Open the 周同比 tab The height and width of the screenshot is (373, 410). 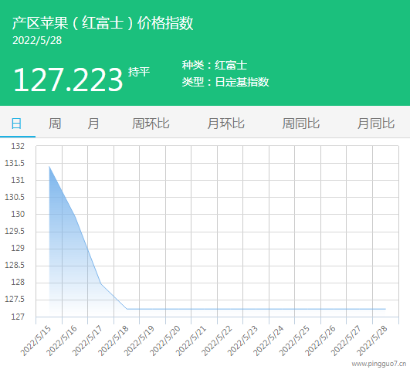[300, 124]
